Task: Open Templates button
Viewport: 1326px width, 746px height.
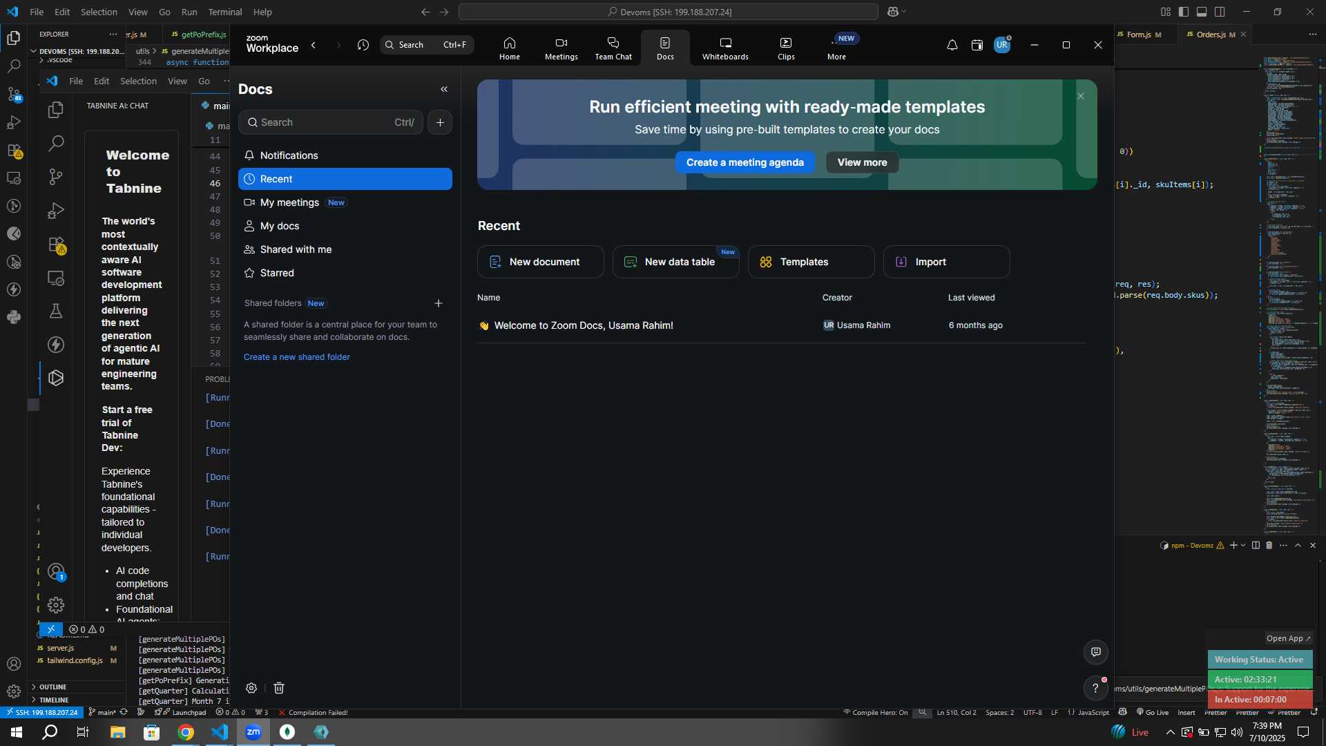Action: pyautogui.click(x=811, y=262)
